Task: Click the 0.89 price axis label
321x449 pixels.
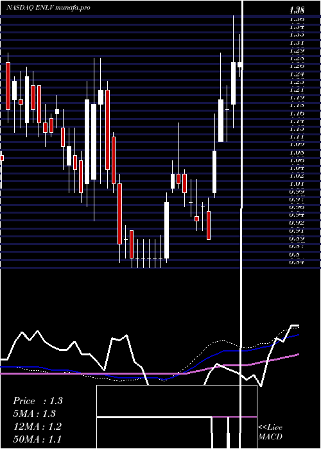Action: 297,238
